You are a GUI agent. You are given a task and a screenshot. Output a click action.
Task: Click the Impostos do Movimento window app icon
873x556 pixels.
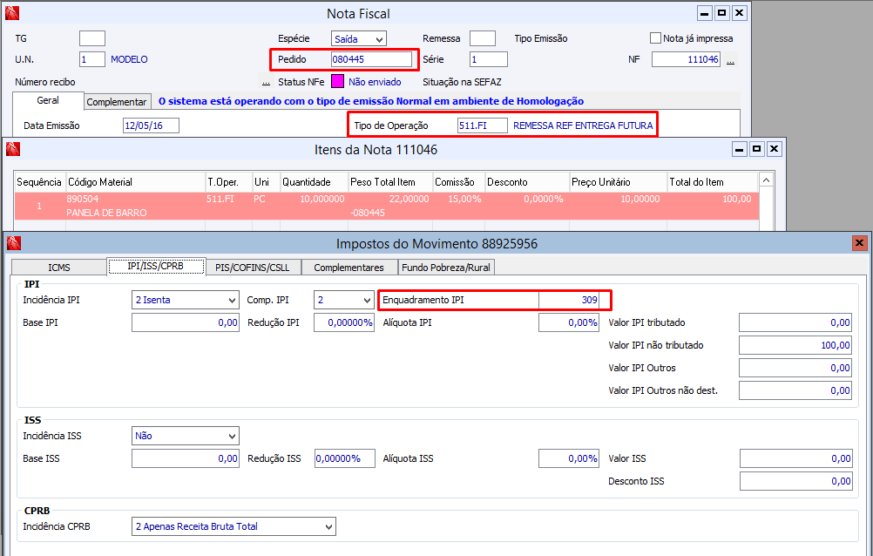click(14, 243)
